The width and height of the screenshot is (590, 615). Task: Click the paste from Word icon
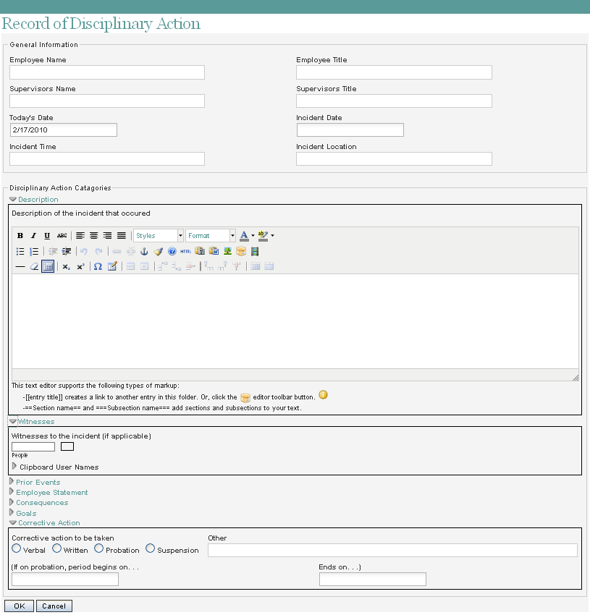[x=214, y=251]
